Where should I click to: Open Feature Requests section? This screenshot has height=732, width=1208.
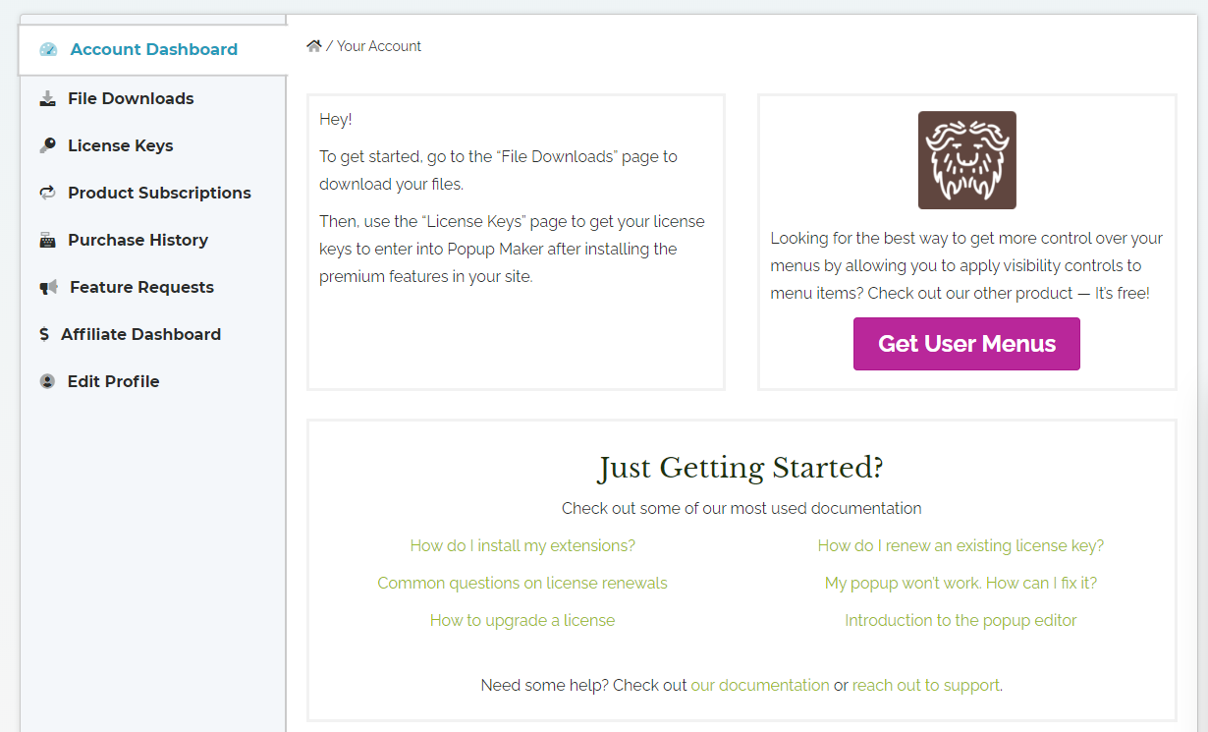coord(141,287)
